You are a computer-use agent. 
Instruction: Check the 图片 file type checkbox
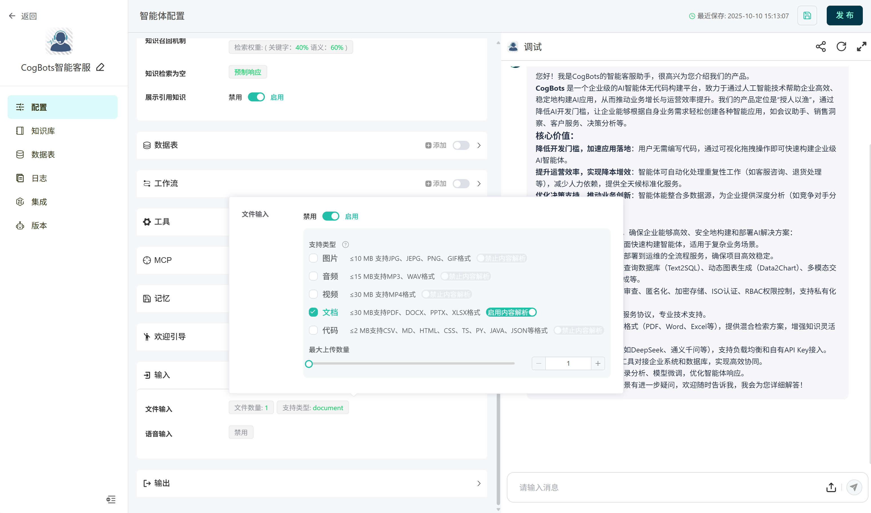pyautogui.click(x=313, y=258)
